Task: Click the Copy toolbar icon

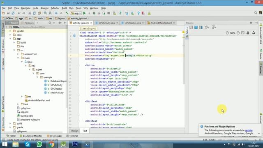Action: 35,13
